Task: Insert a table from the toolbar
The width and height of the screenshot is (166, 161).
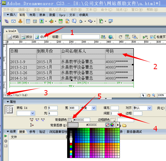Action: pos(28,21)
